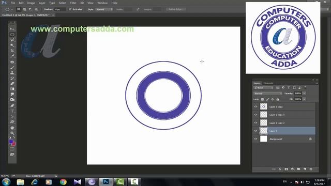The height and width of the screenshot is (186, 331).
Task: Hide the Background layer
Action: (x=255, y=139)
